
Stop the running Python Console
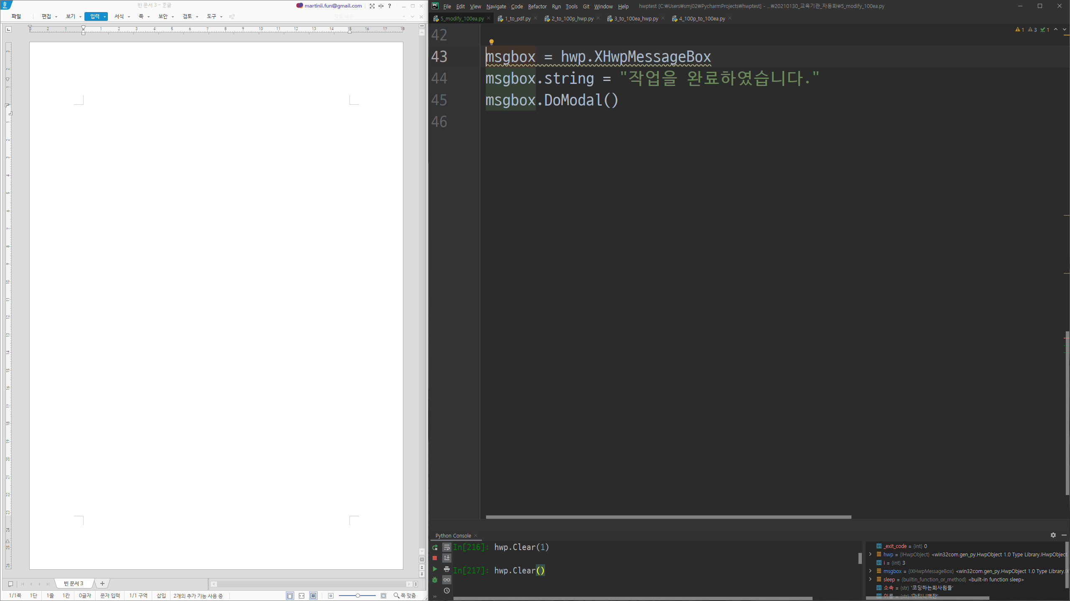pyautogui.click(x=435, y=558)
